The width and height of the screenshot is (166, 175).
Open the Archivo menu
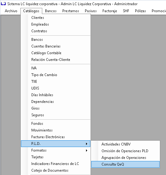click(11, 11)
